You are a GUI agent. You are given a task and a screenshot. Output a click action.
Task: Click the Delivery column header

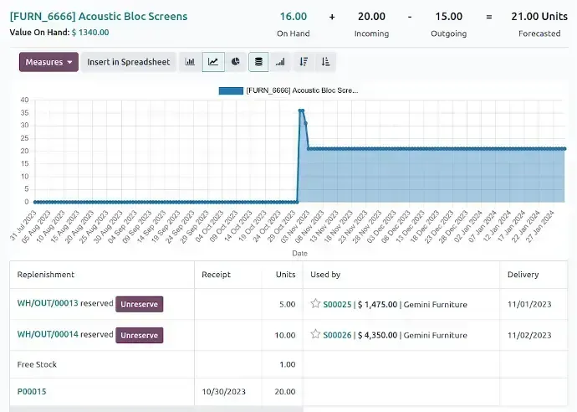coord(523,275)
